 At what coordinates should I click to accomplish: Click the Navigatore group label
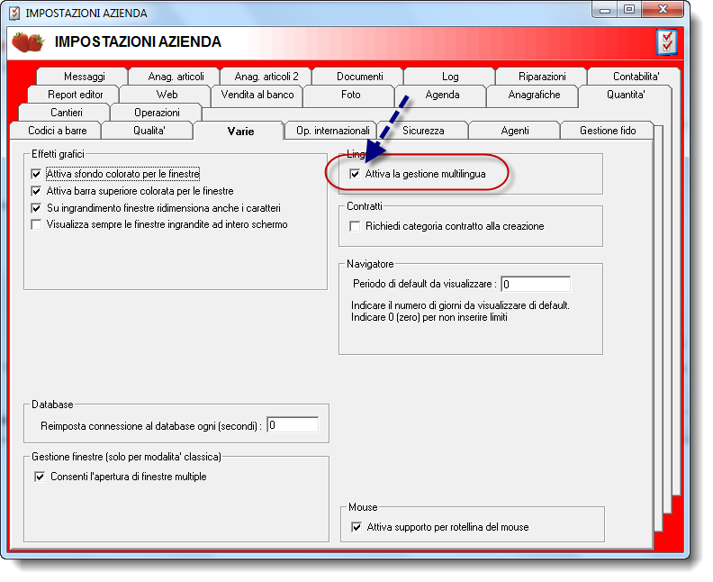click(370, 264)
